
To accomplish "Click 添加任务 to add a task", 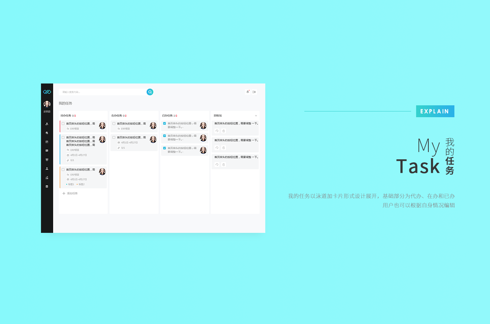I will (x=70, y=193).
